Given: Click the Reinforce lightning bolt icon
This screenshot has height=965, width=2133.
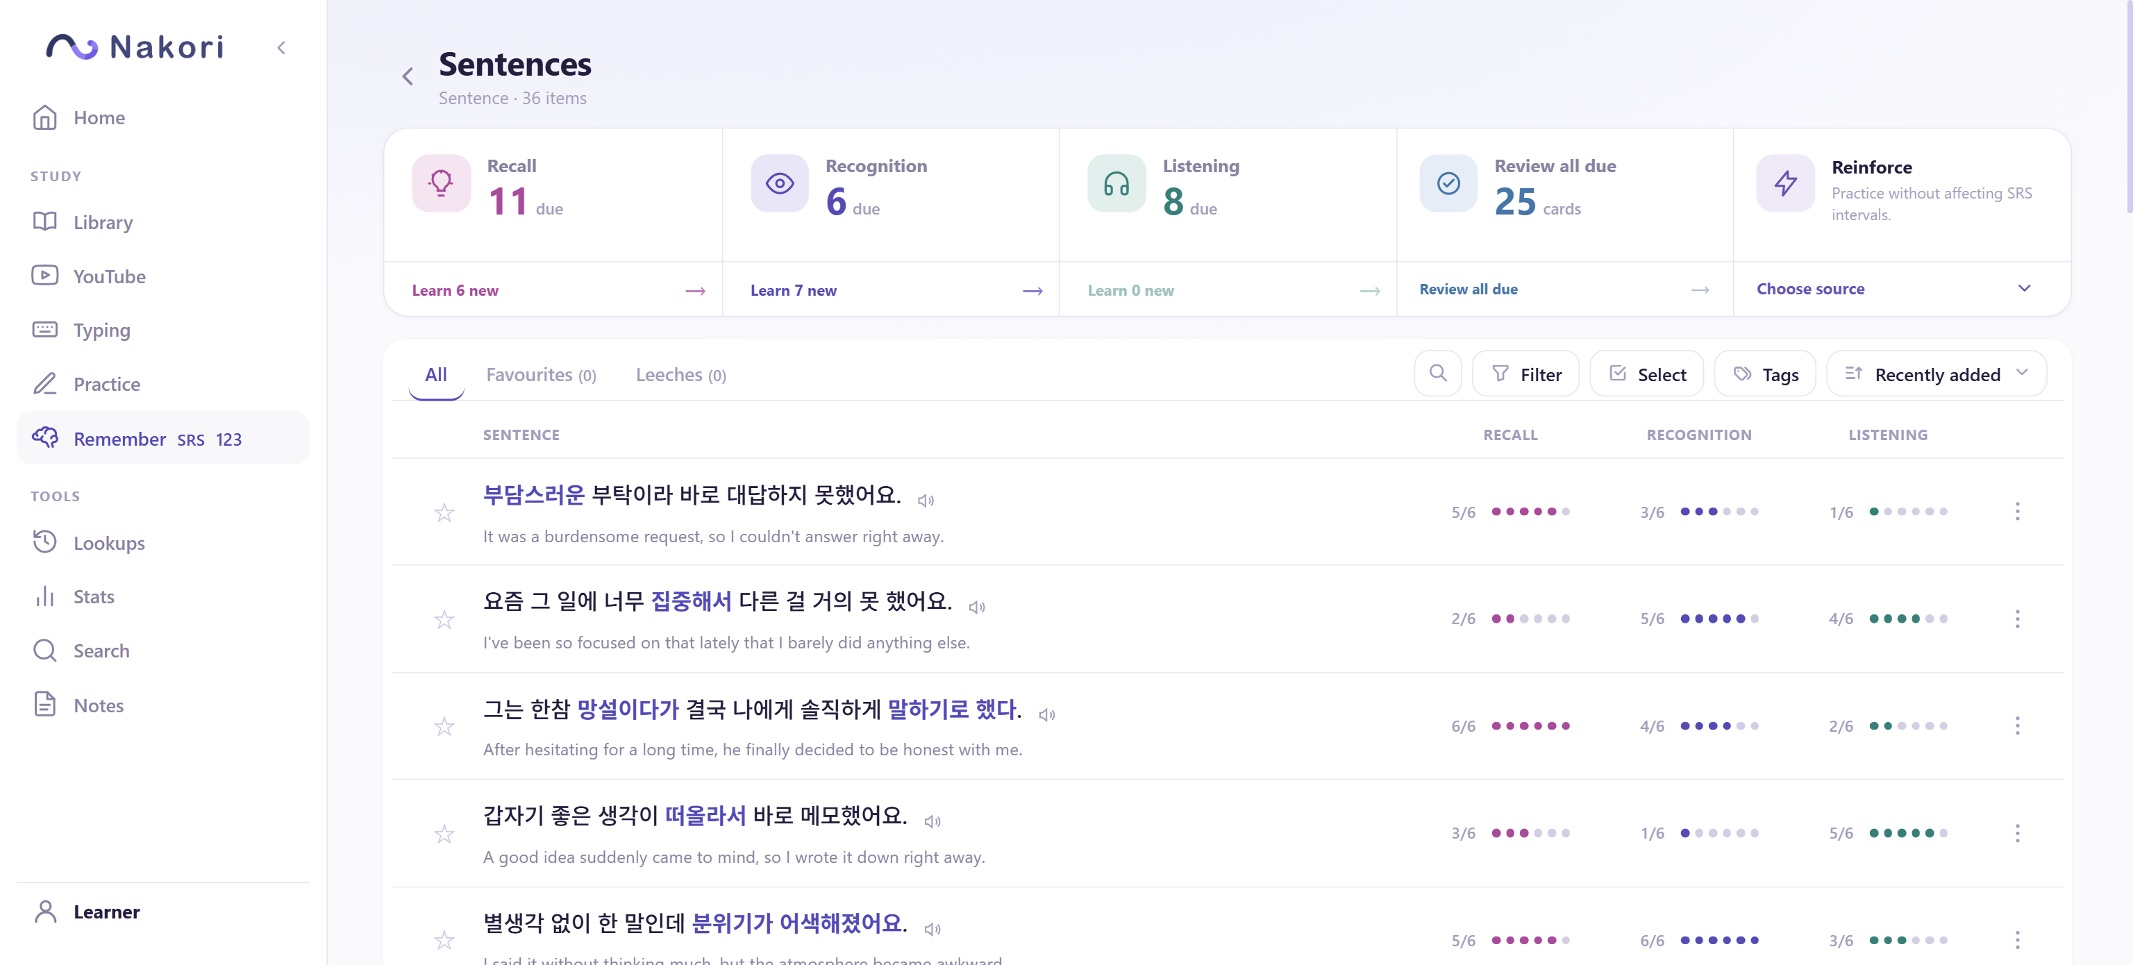Looking at the screenshot, I should [x=1785, y=183].
